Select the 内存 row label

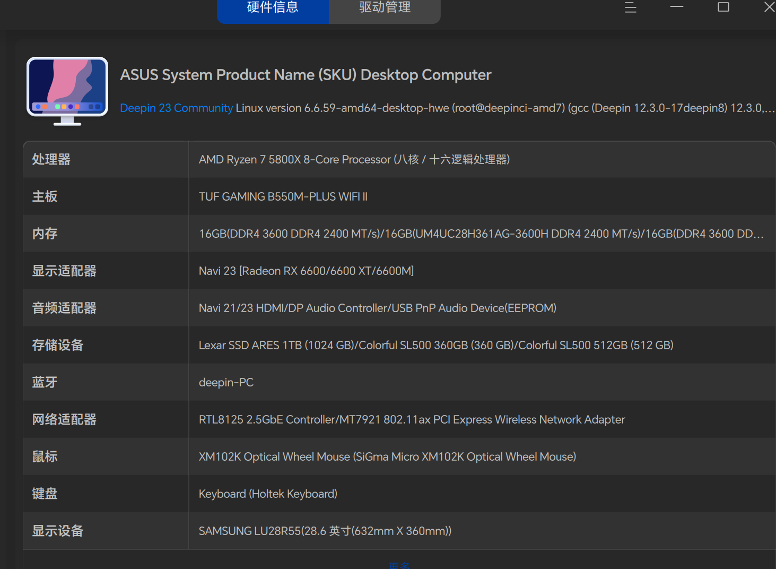click(45, 234)
